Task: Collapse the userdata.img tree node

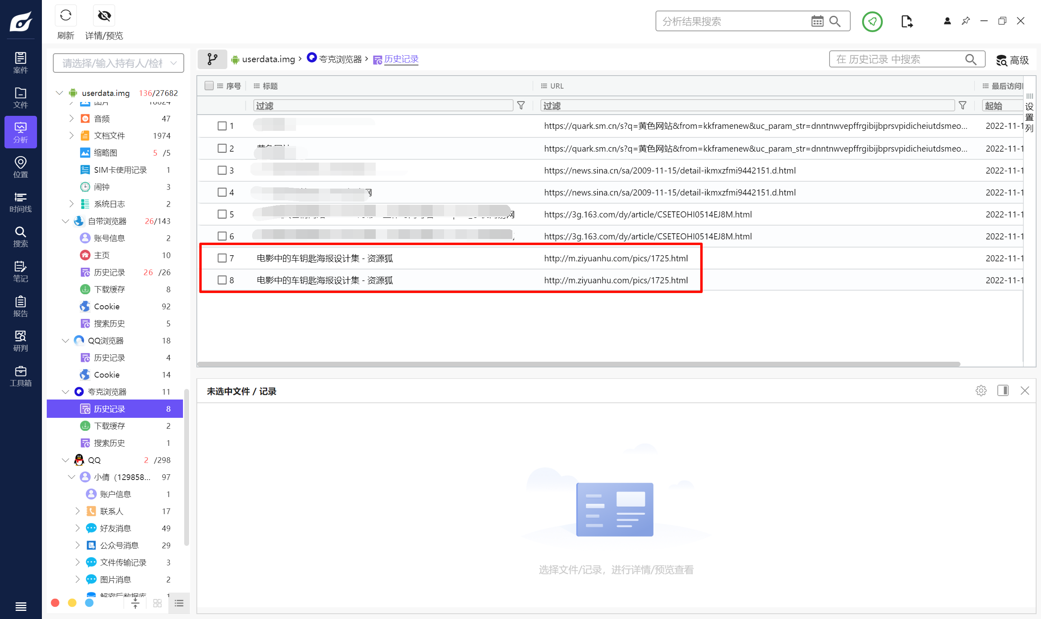Action: click(59, 93)
